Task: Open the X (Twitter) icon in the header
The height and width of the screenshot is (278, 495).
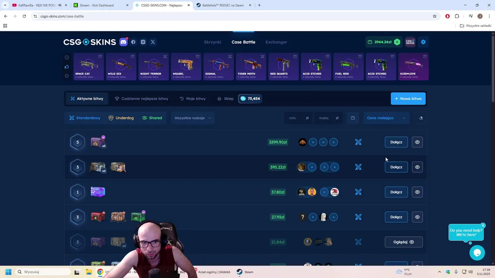Action: point(153,42)
